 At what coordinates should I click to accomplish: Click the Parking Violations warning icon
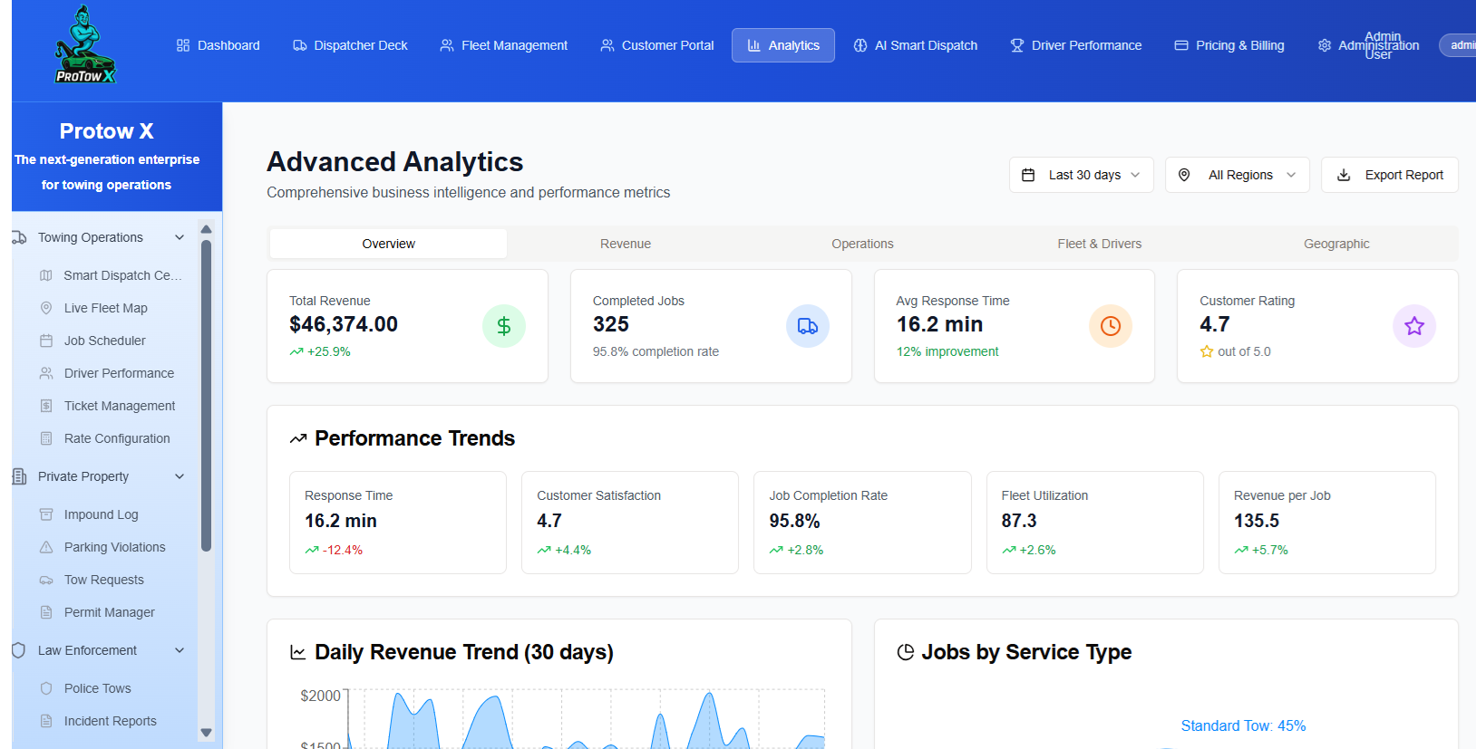click(x=46, y=547)
